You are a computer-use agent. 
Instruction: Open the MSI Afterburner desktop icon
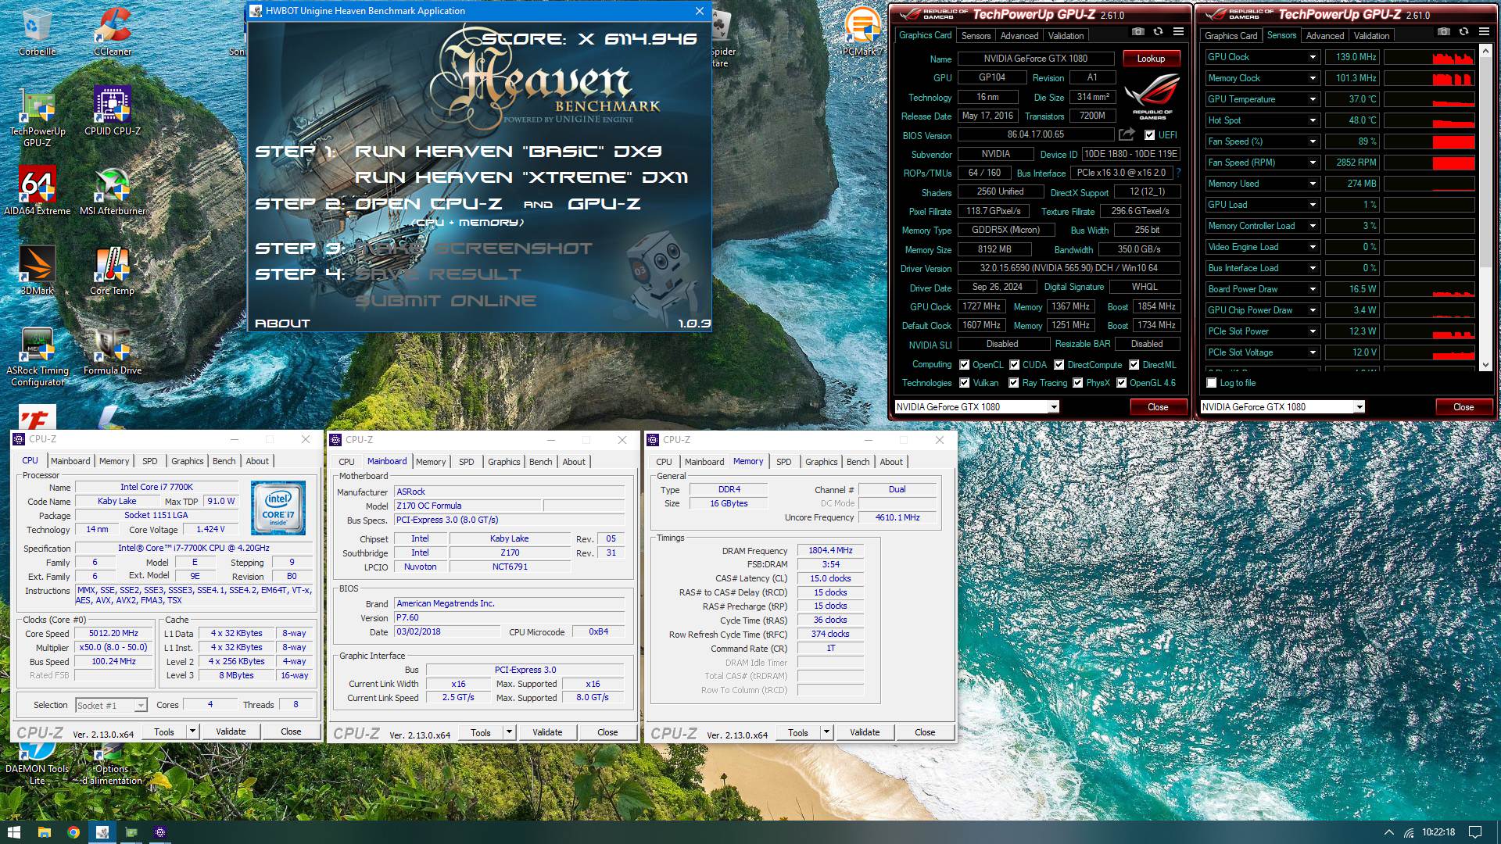[113, 191]
